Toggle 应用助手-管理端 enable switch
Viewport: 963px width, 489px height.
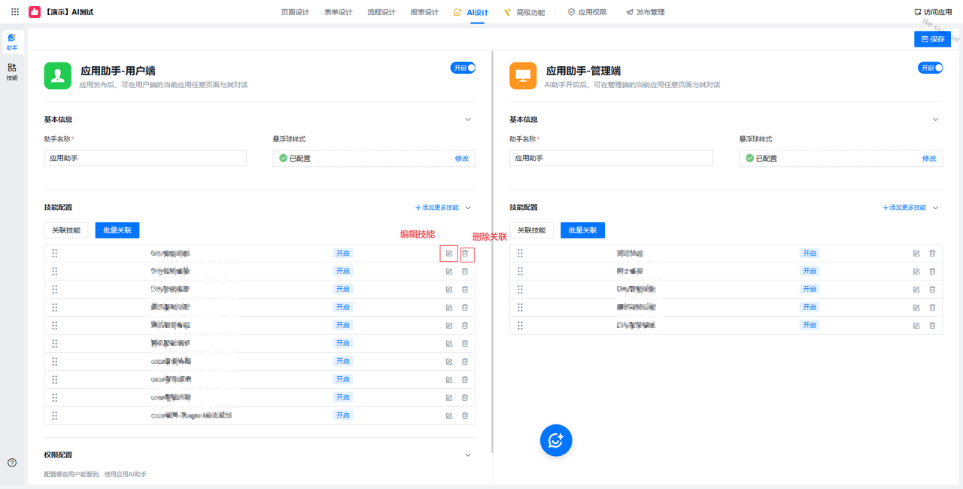tap(930, 68)
